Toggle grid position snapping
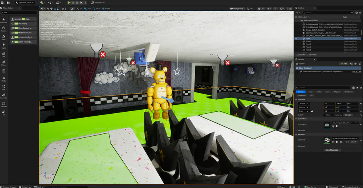Image resolution: width=363 pixels, height=188 pixels. point(86,8)
